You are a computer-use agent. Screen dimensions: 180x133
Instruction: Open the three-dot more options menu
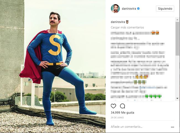pos(173,127)
